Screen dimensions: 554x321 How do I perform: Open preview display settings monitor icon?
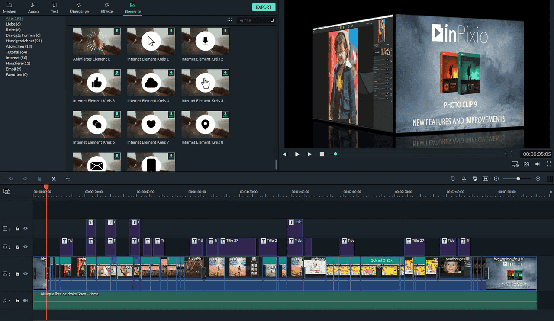[515, 164]
